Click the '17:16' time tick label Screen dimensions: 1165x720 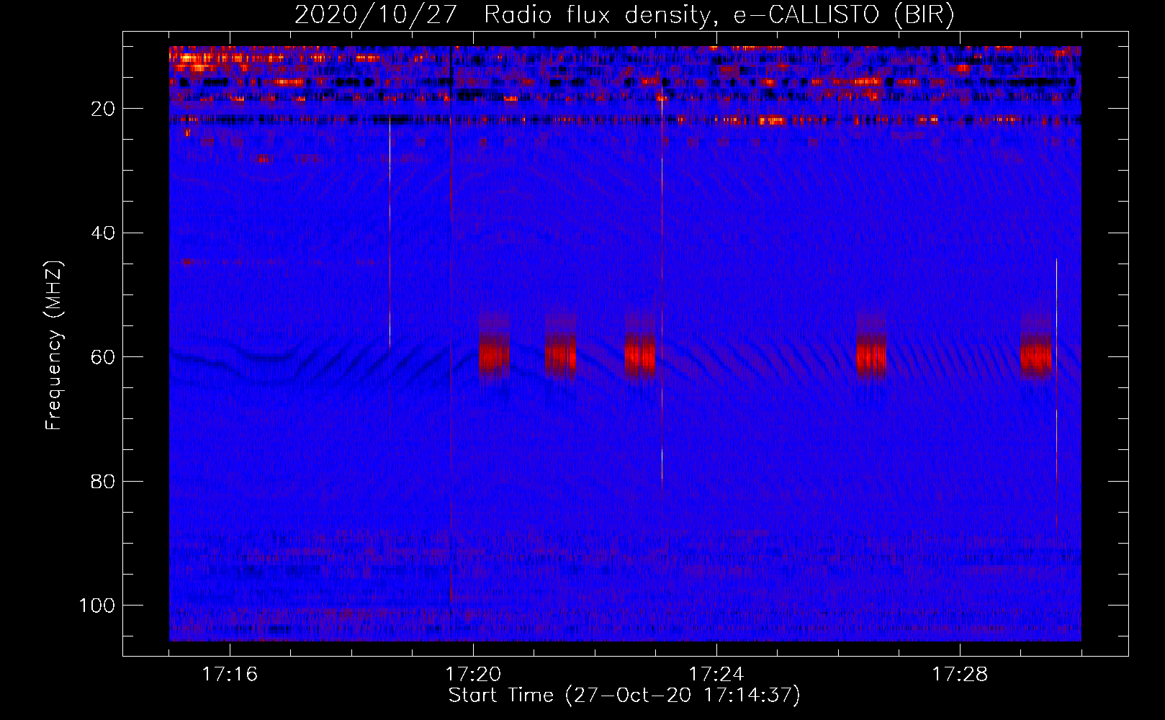coord(230,675)
